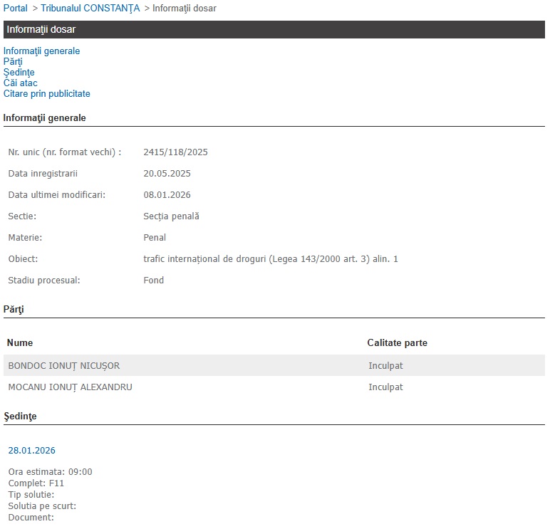Click the Secția penală value
Screen dimensions: 555x529
point(171,216)
